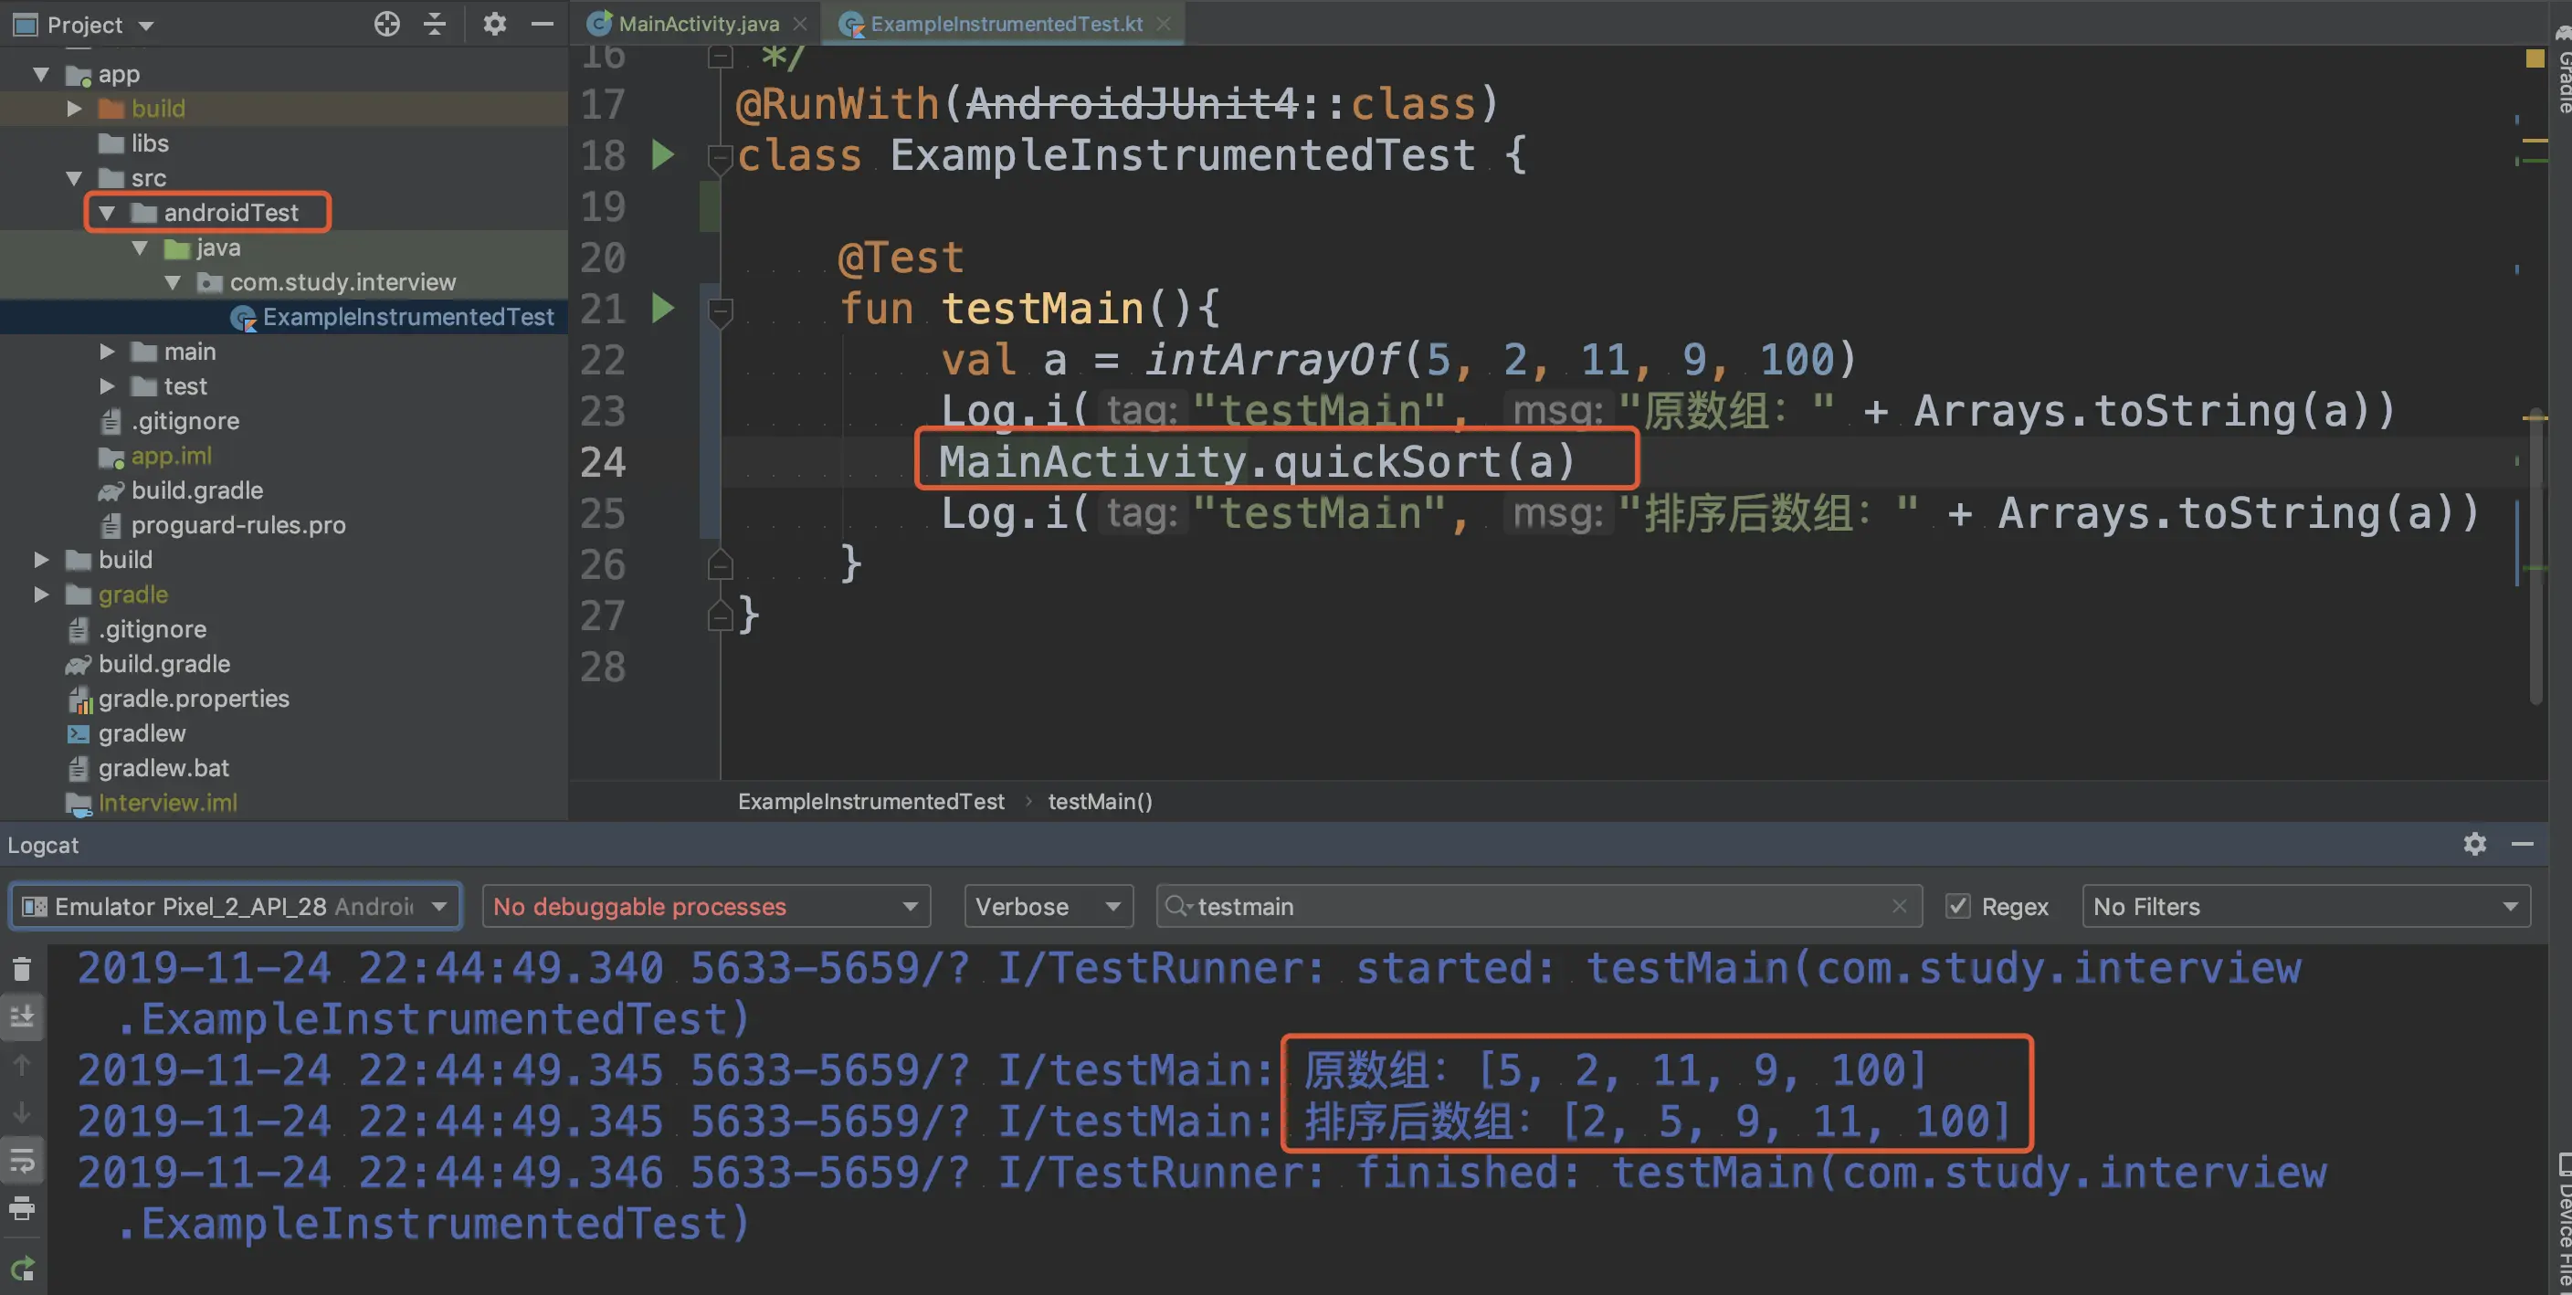Select the libs folder

coord(150,142)
